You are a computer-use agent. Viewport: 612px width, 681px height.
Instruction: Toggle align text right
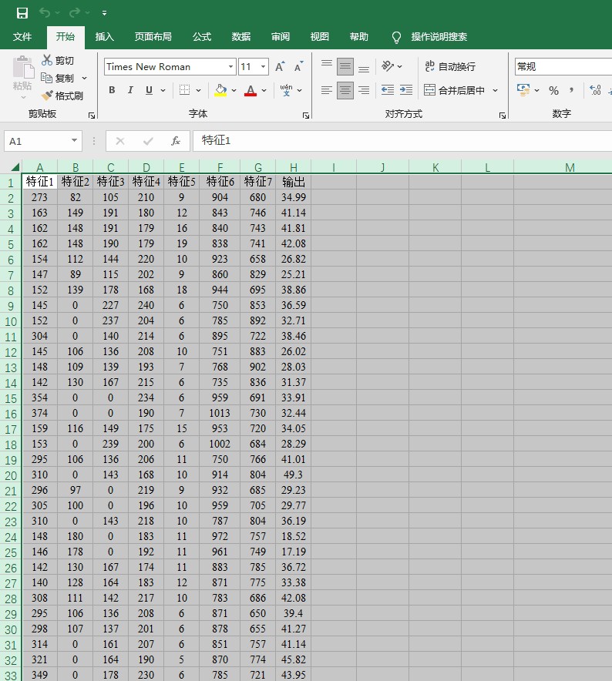[364, 90]
